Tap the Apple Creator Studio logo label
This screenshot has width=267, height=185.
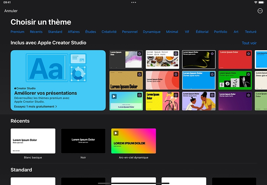[x=25, y=88]
